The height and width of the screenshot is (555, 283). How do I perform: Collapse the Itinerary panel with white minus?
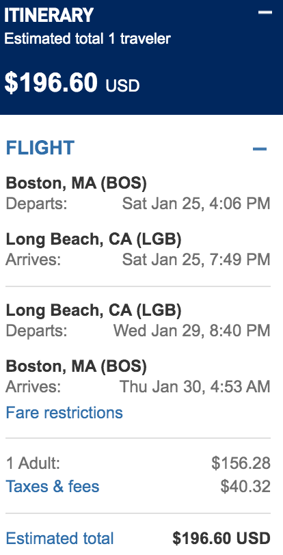click(265, 12)
